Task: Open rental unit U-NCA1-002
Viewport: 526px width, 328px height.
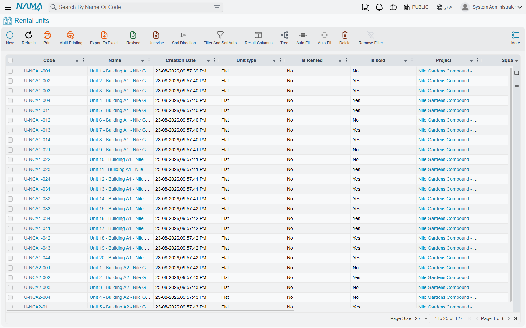Action: [x=37, y=81]
